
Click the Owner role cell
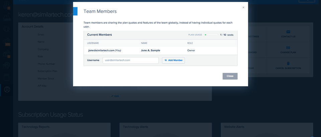coord(191,50)
